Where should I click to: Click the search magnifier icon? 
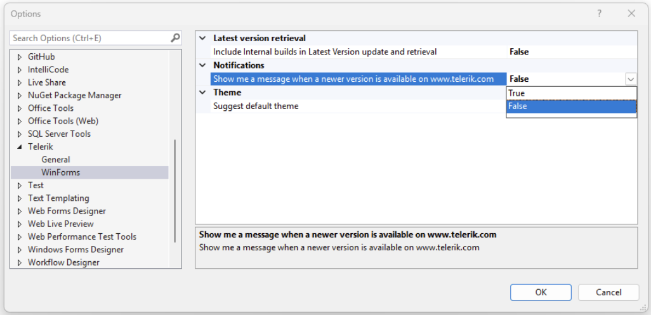[175, 38]
